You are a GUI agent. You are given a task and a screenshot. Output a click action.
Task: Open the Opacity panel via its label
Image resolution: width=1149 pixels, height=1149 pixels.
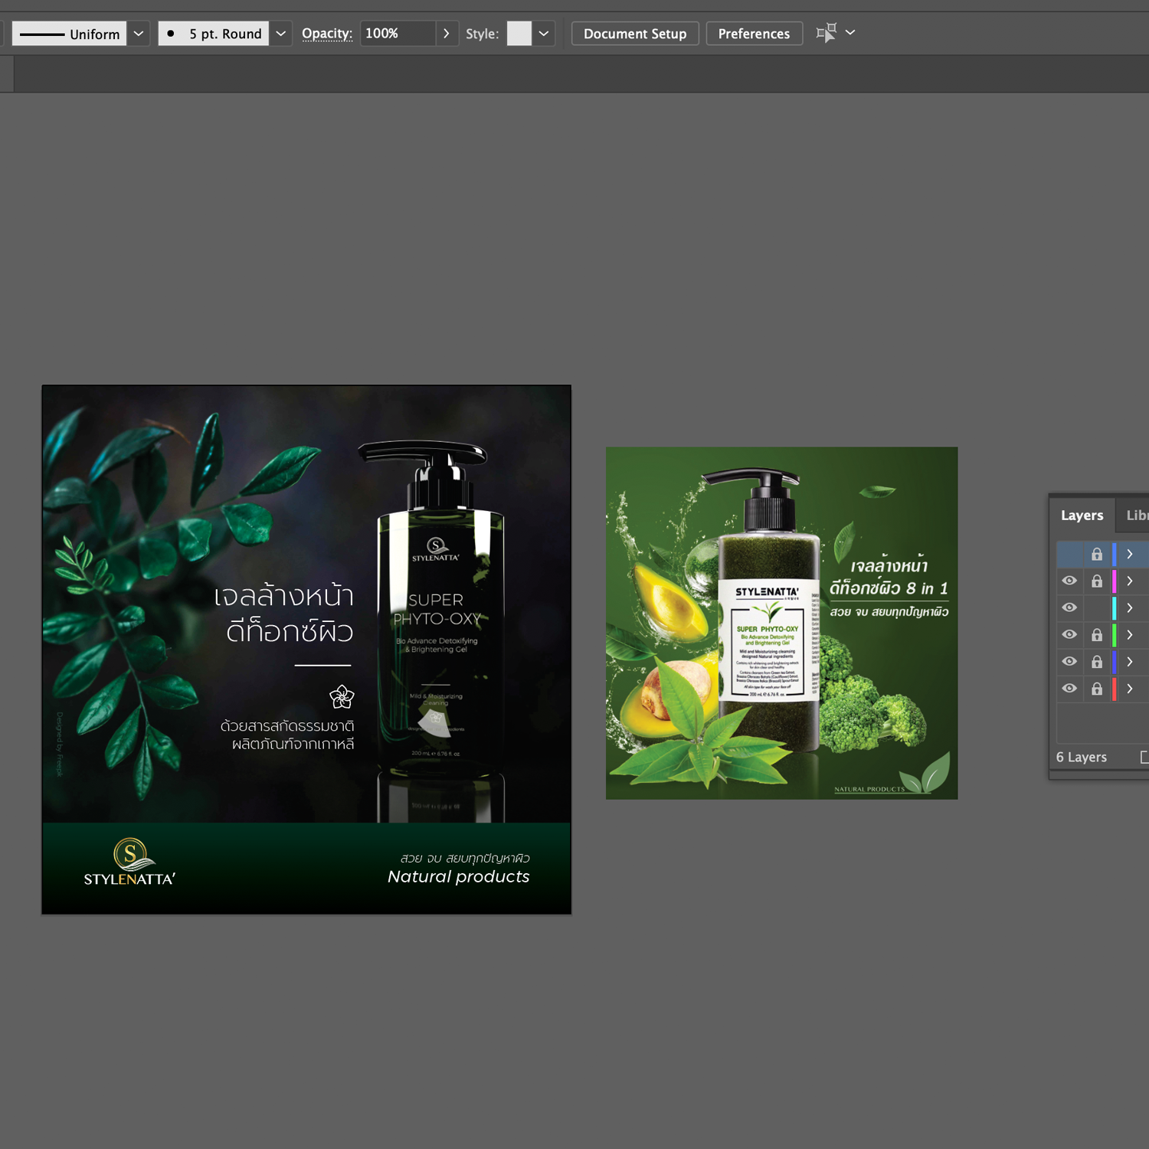click(327, 34)
